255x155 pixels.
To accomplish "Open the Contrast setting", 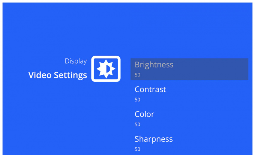I will coord(189,94).
